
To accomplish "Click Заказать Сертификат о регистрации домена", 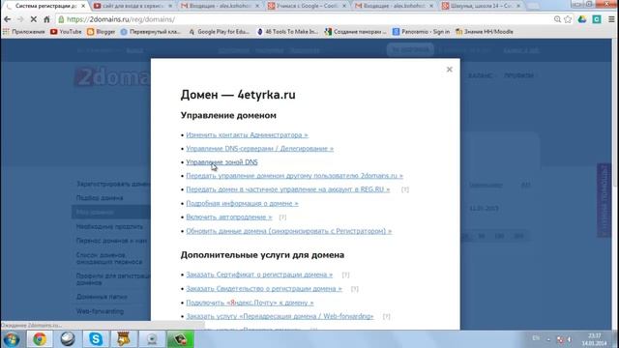I will tap(259, 275).
